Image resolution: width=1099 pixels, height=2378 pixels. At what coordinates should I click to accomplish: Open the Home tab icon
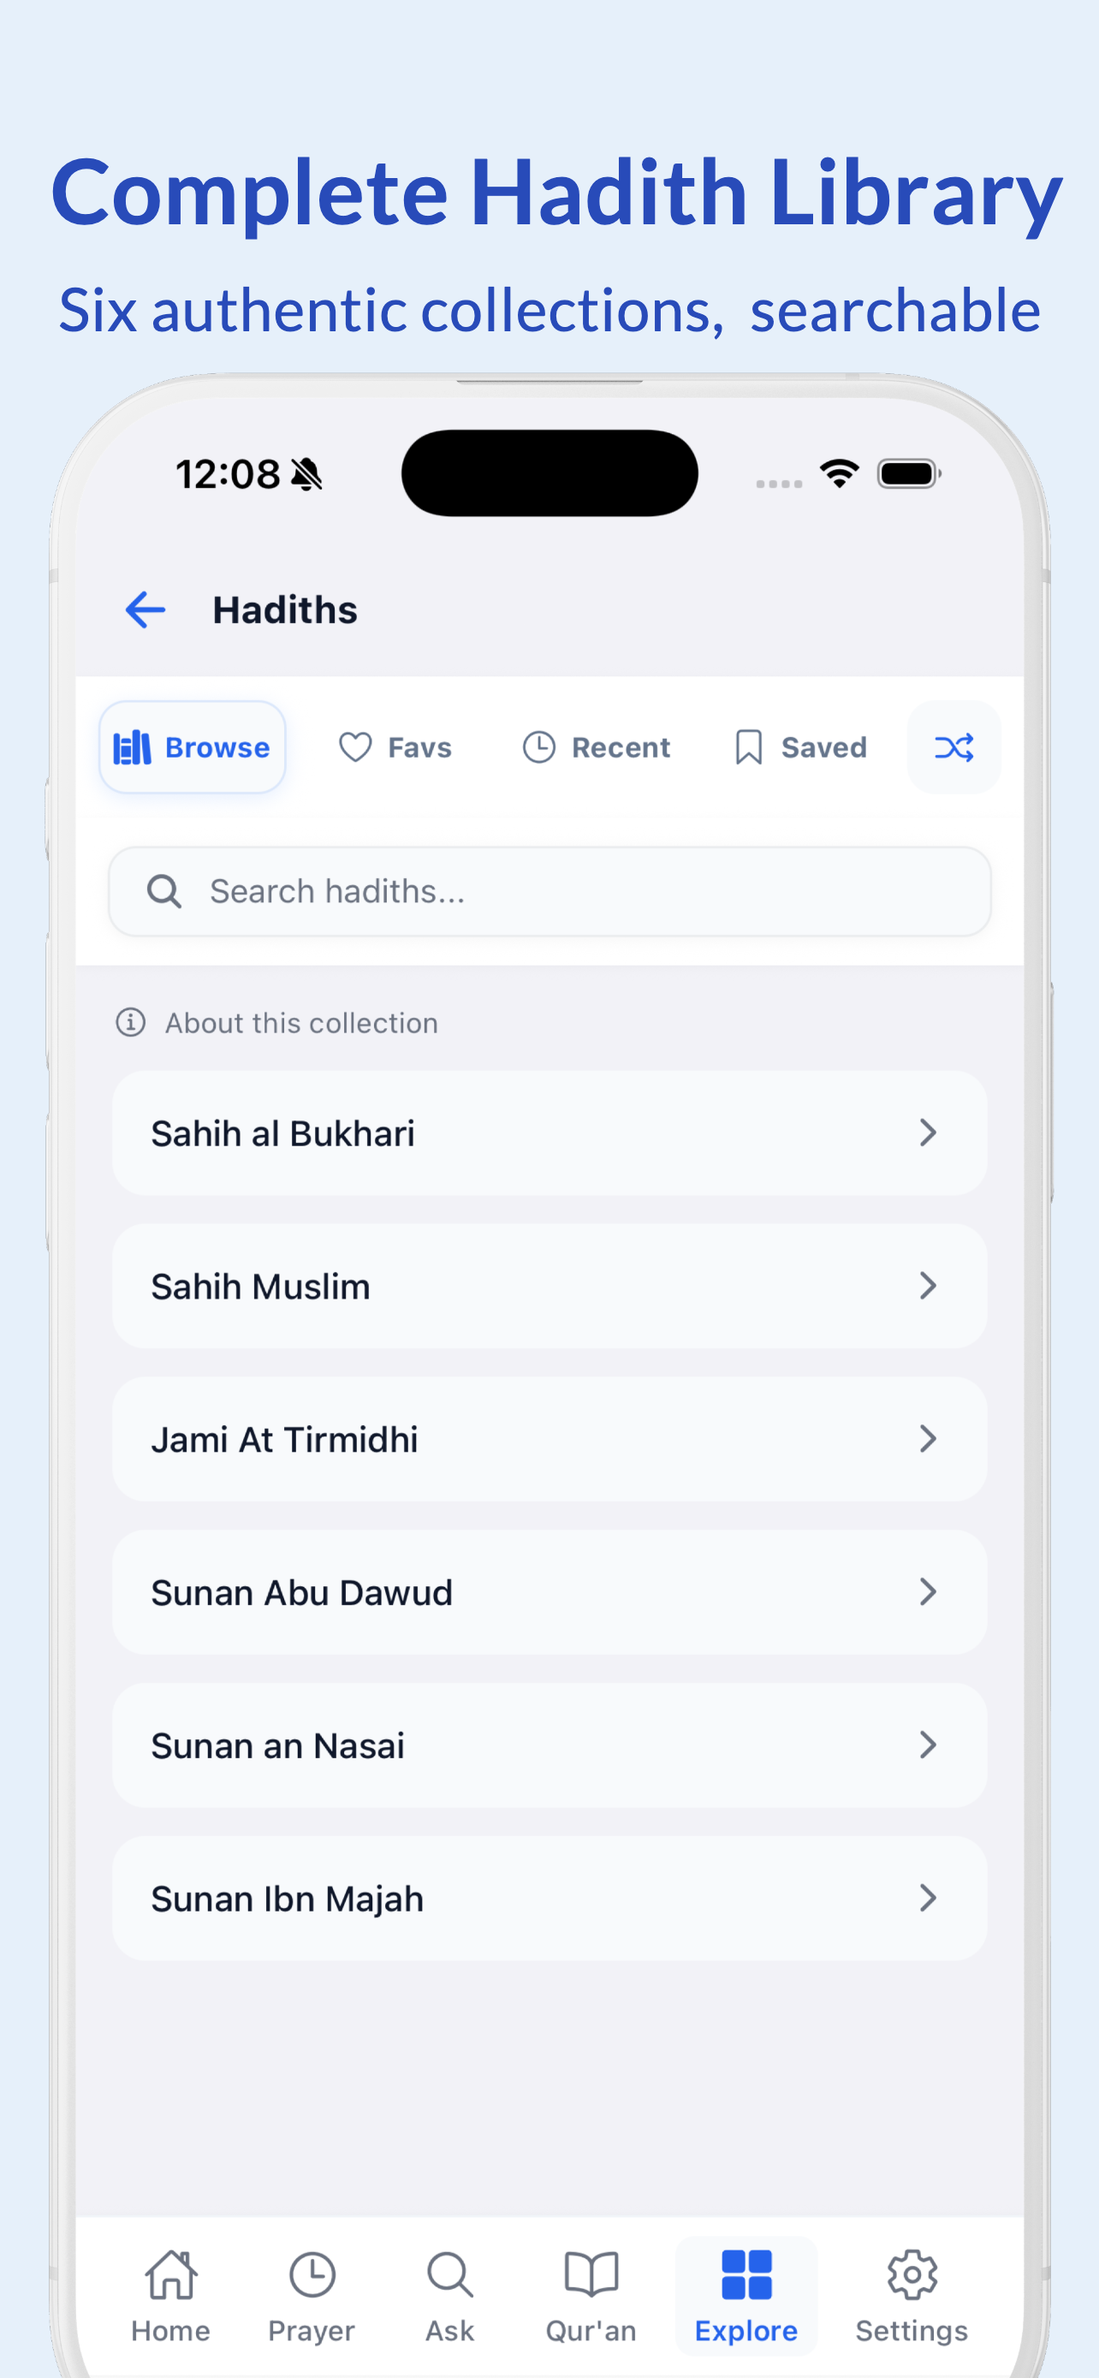[x=172, y=2274]
